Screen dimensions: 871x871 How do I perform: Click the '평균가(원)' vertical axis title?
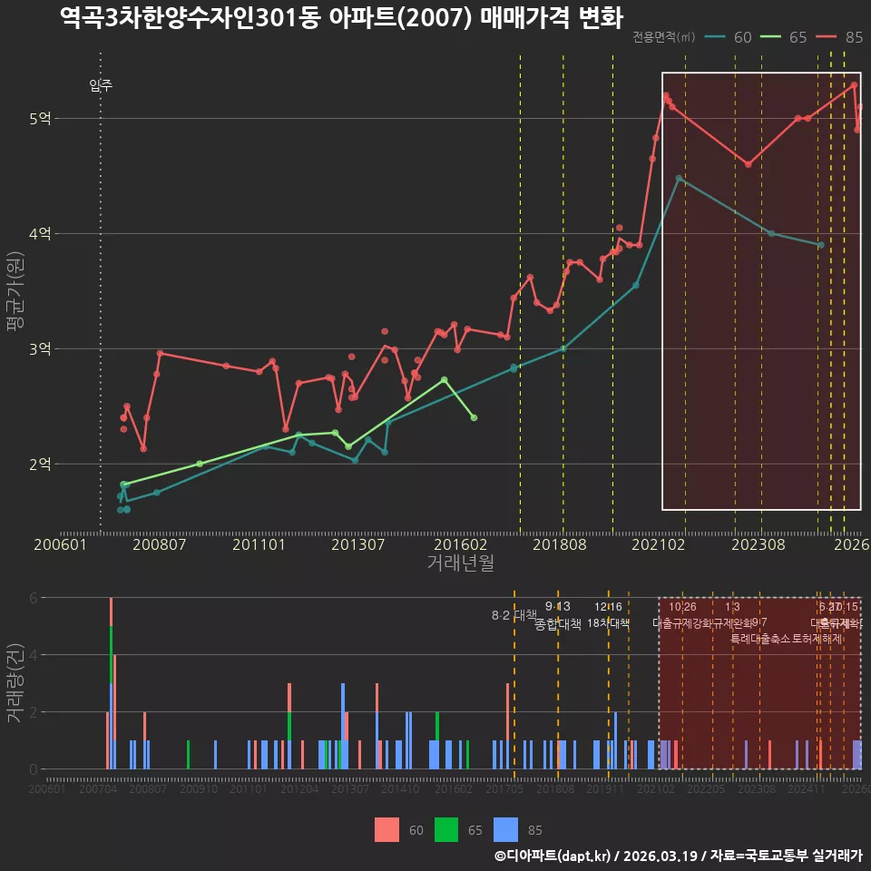[x=15, y=291]
